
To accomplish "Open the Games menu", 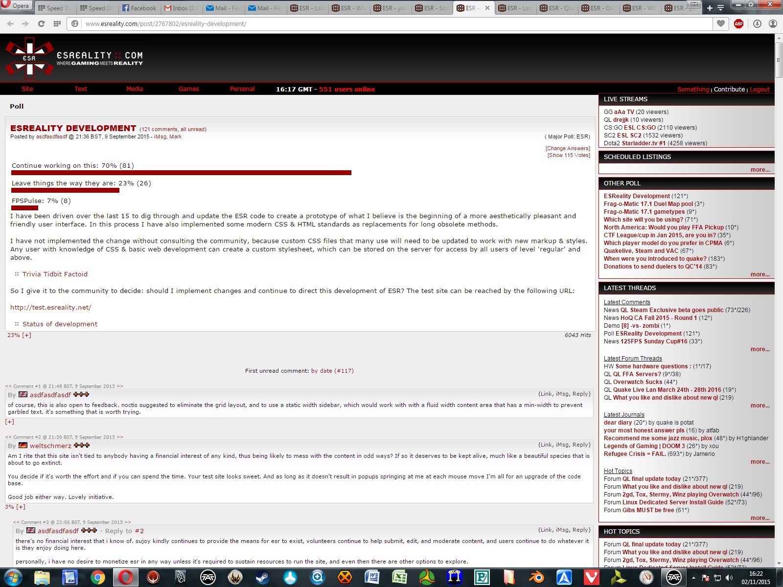I will coord(189,89).
